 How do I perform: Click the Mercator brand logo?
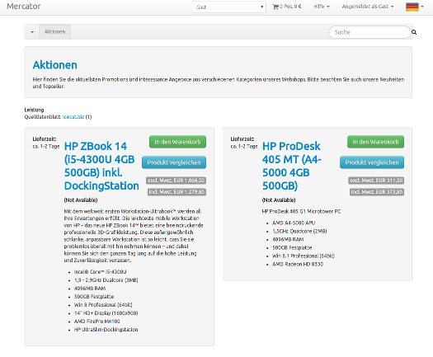click(x=24, y=7)
